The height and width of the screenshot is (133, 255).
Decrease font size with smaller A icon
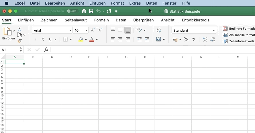click(x=100, y=30)
